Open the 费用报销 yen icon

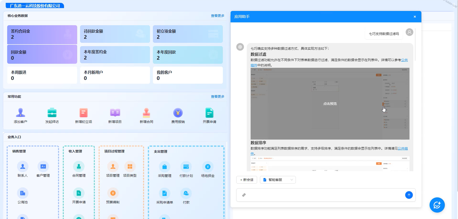[x=178, y=113]
